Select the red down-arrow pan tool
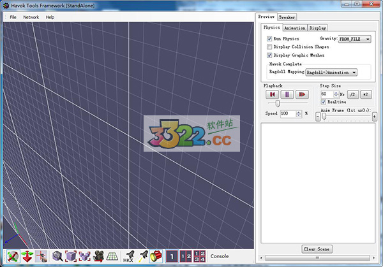Screen dimensions: 383x267 tap(27, 256)
